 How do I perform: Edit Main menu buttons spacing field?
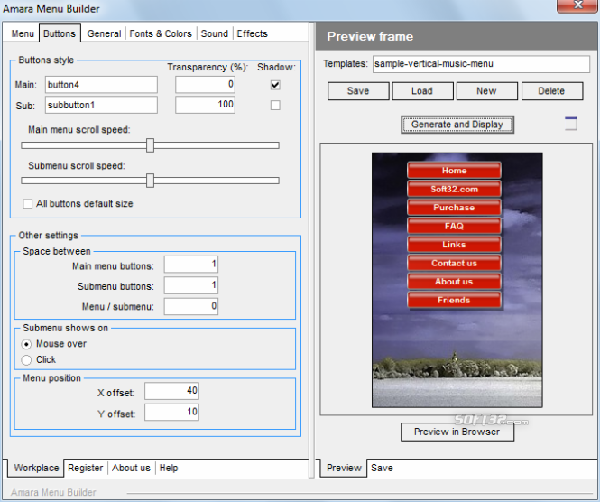click(x=191, y=265)
